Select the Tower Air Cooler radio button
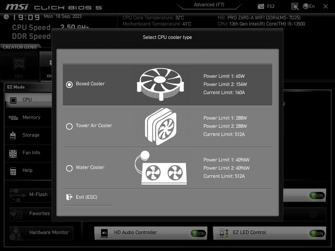335x251 pixels. click(x=69, y=126)
